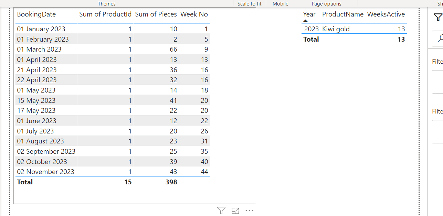Sort by the Week No column header
The width and height of the screenshot is (443, 216).
click(x=194, y=14)
